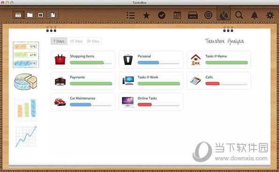
Task: Click the notebook icon in toolbar
Action: 53,15
